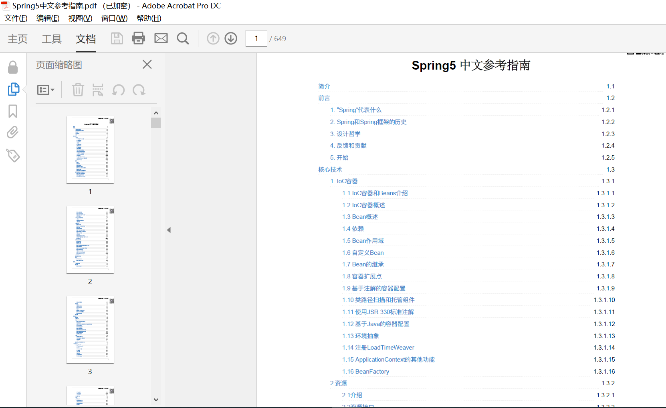Rotate page clockwise in thumbnails panel
The width and height of the screenshot is (666, 408).
pyautogui.click(x=139, y=90)
